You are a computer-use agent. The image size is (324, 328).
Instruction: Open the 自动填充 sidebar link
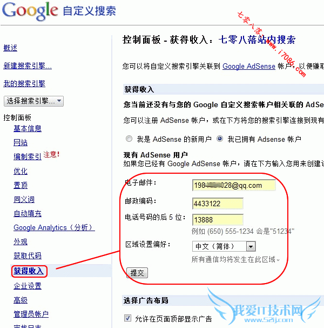pyautogui.click(x=28, y=213)
